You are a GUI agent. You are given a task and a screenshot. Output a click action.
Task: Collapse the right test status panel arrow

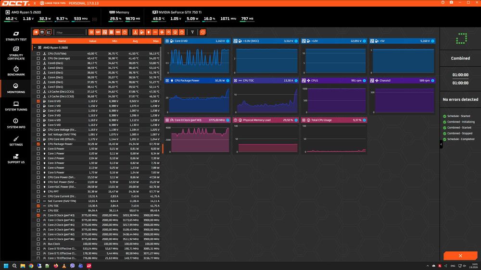441,144
